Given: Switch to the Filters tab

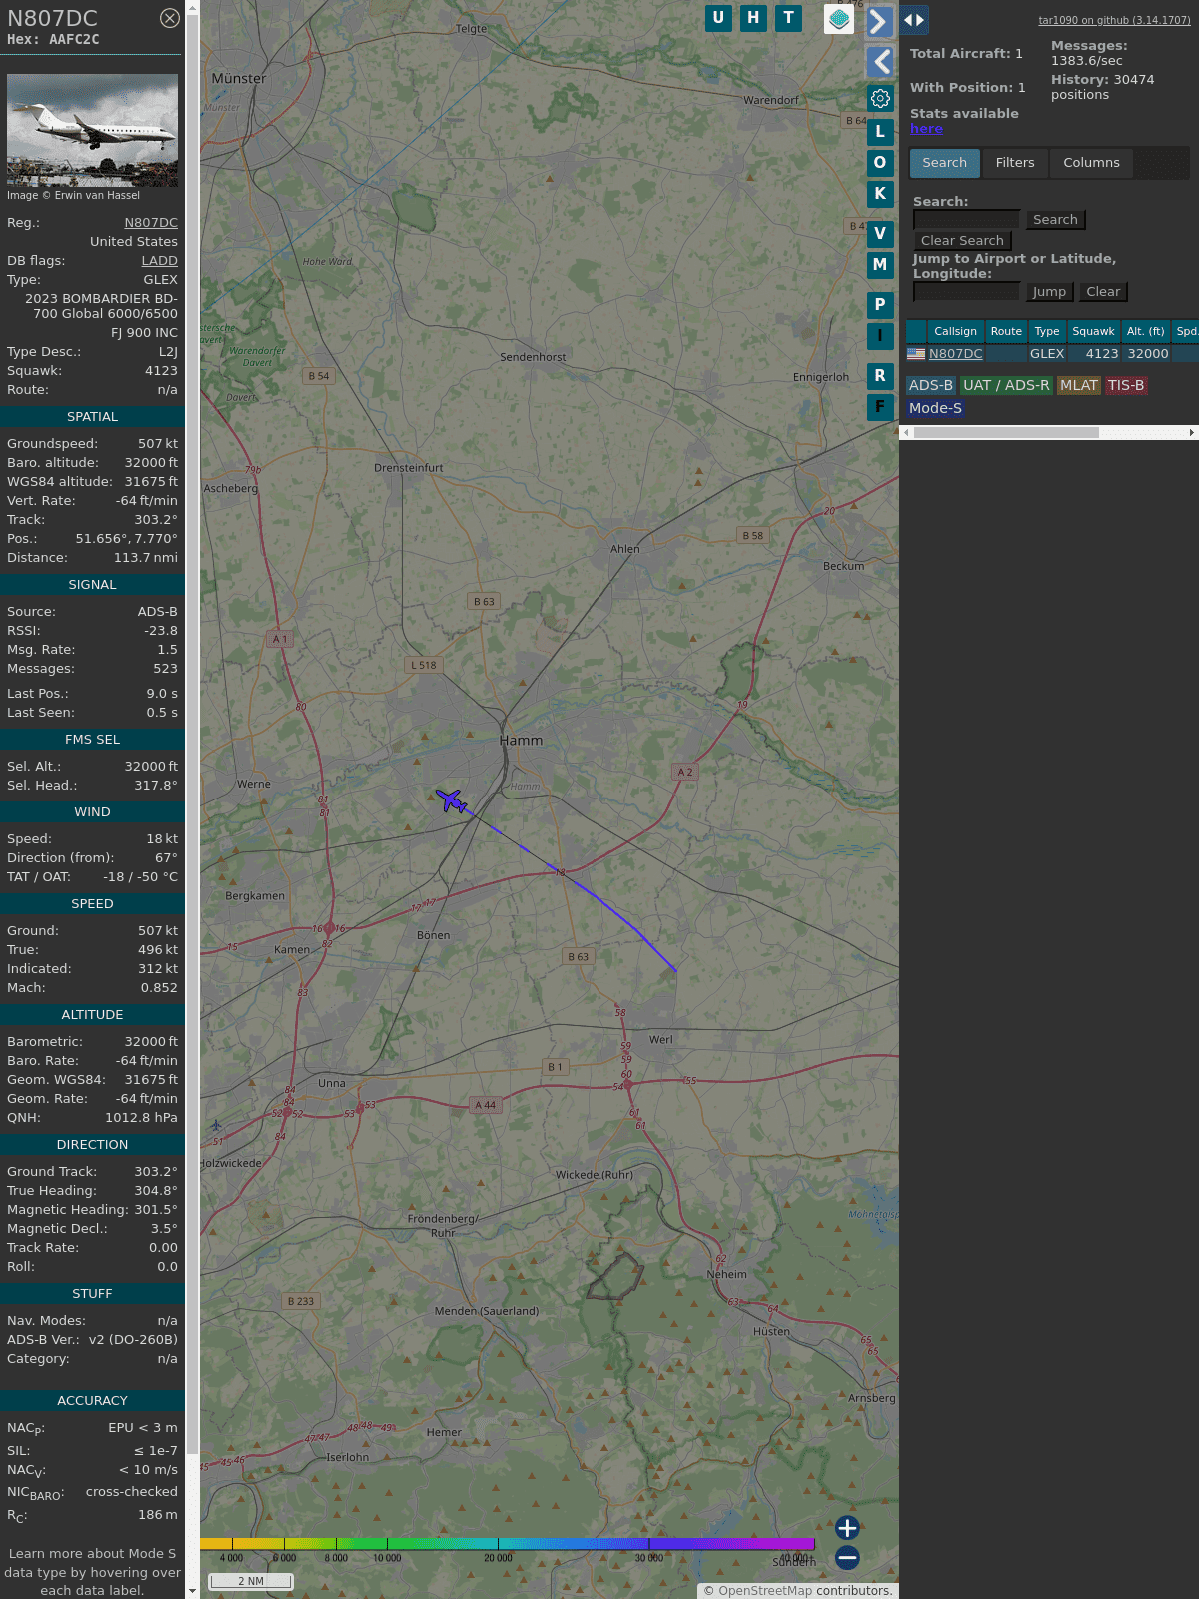Looking at the screenshot, I should pos(1015,163).
